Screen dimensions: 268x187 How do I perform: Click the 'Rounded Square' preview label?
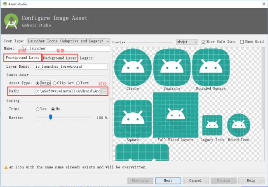click(211, 88)
